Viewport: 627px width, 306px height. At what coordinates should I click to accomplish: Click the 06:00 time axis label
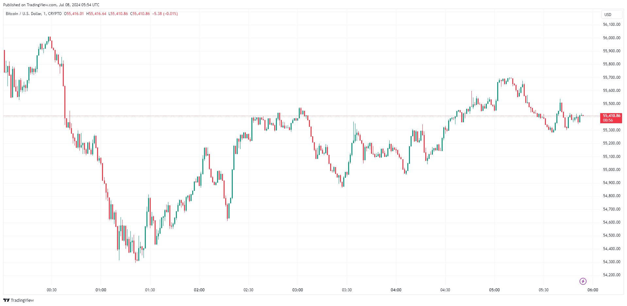(593, 290)
